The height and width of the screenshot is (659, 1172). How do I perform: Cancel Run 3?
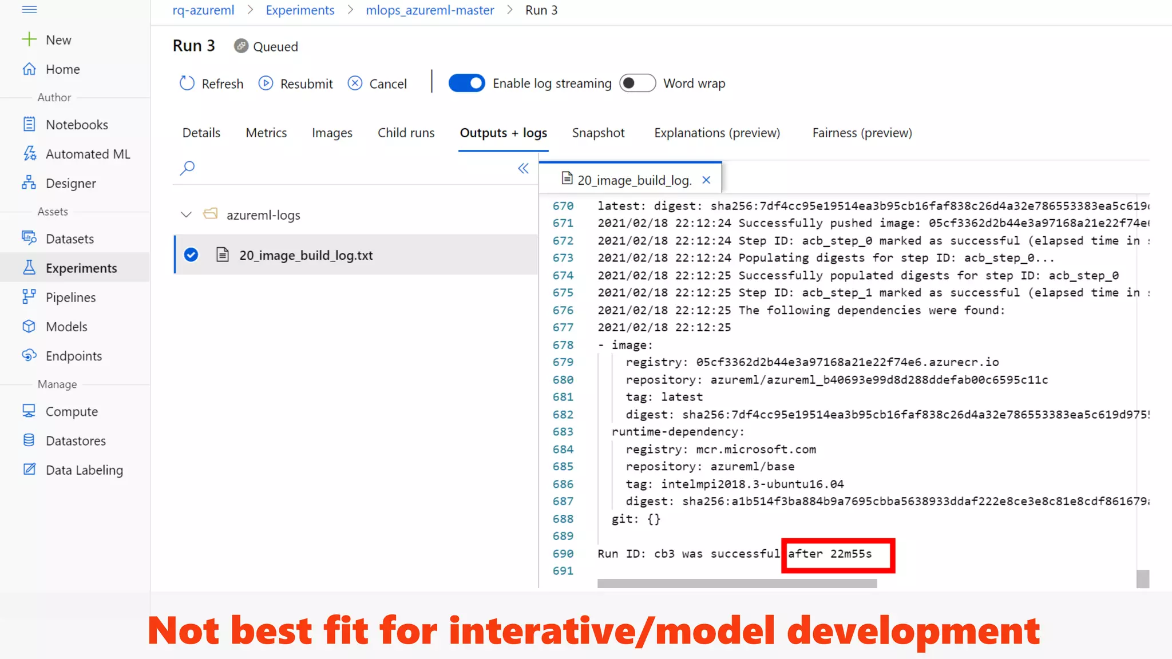(x=377, y=84)
